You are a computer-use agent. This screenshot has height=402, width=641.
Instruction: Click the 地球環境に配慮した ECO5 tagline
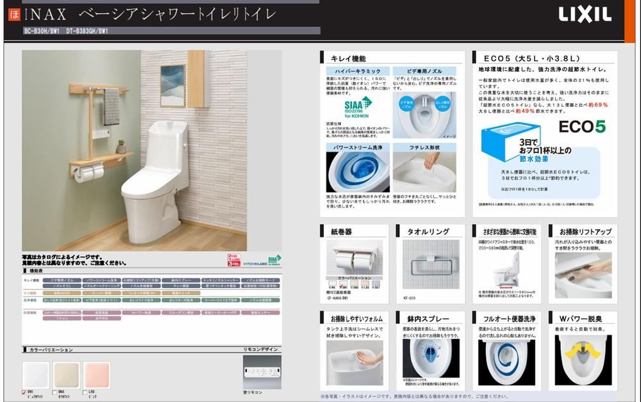tap(543, 70)
